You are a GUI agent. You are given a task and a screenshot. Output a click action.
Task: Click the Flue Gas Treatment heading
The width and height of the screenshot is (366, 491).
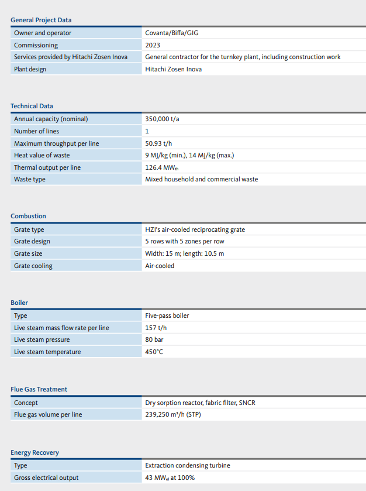39,389
